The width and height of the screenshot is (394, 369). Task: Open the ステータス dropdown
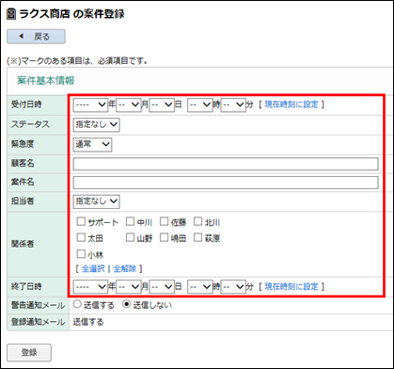tap(96, 125)
